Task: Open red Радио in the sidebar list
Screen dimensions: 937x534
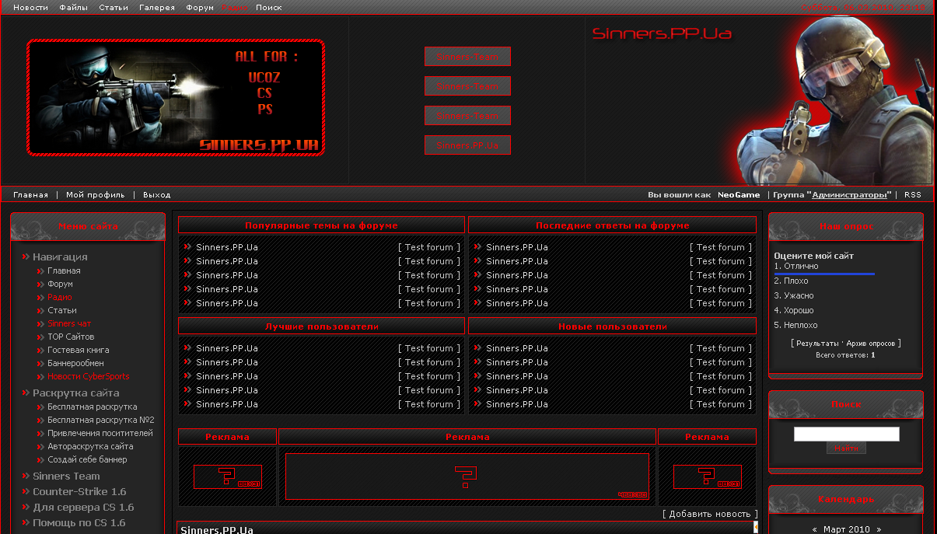Action: (59, 297)
